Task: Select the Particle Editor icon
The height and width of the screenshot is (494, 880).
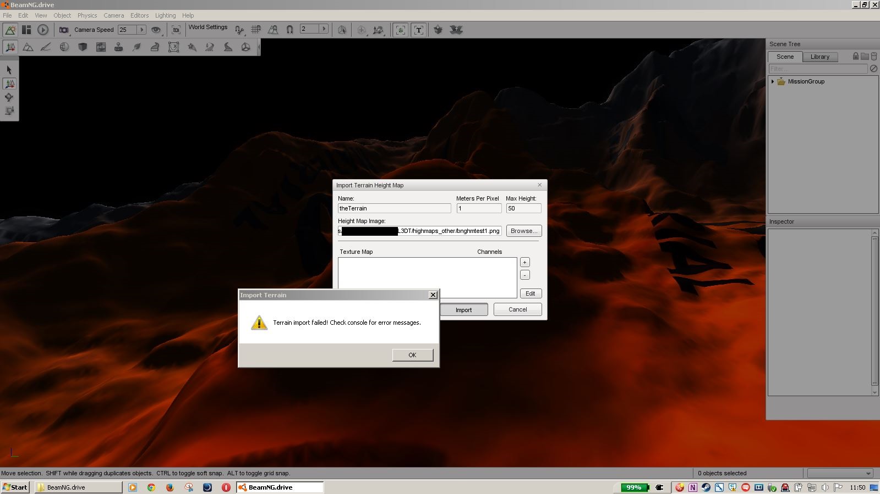Action: coord(192,47)
